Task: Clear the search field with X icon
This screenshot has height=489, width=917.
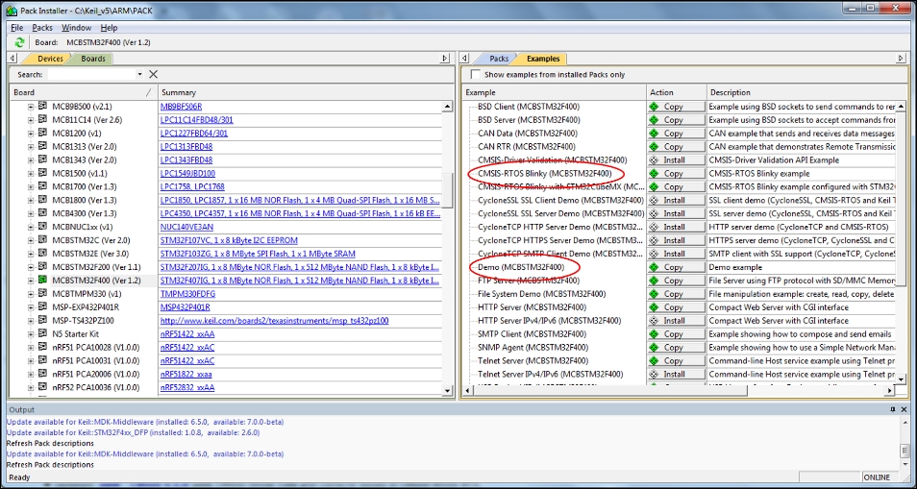Action: pyautogui.click(x=153, y=74)
